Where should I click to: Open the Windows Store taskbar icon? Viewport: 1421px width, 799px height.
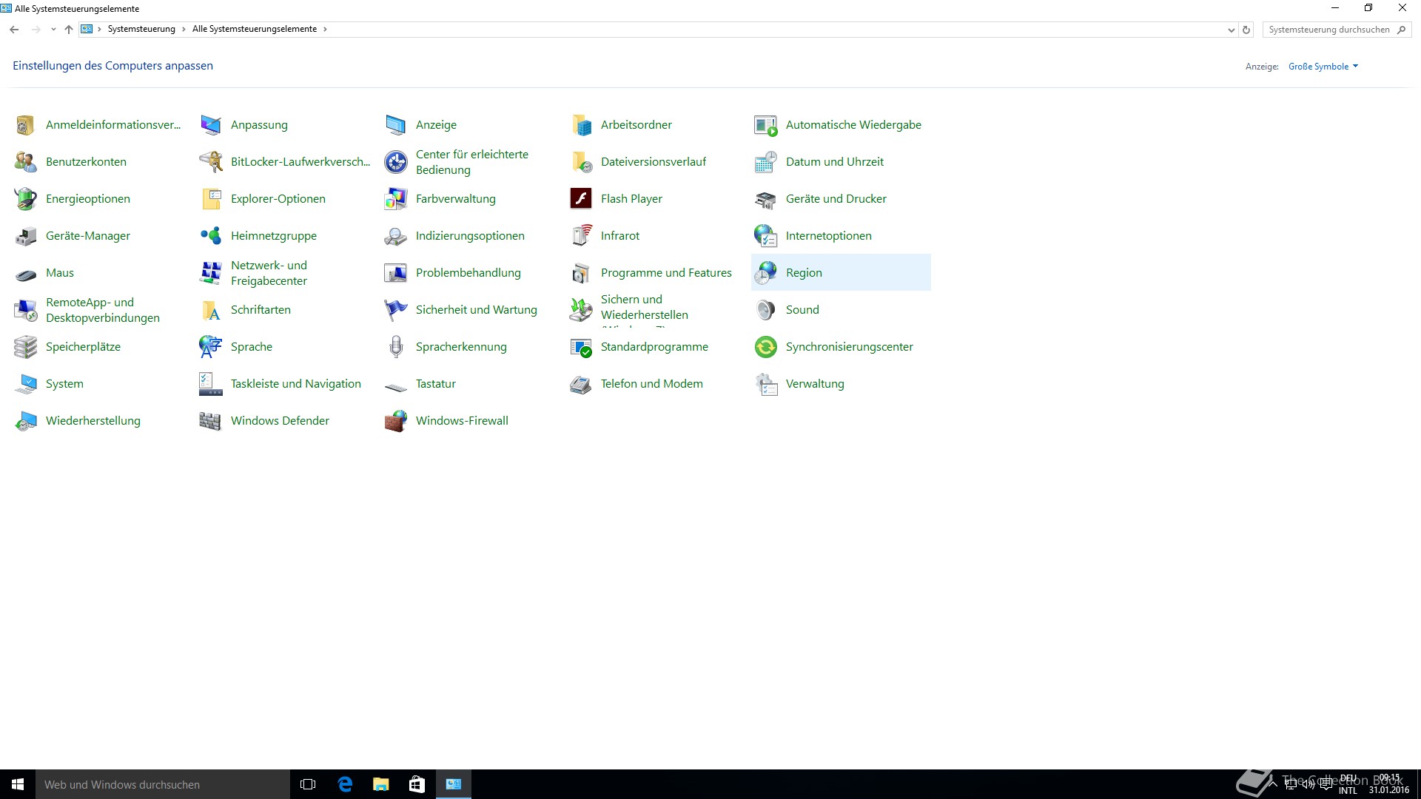pos(417,784)
